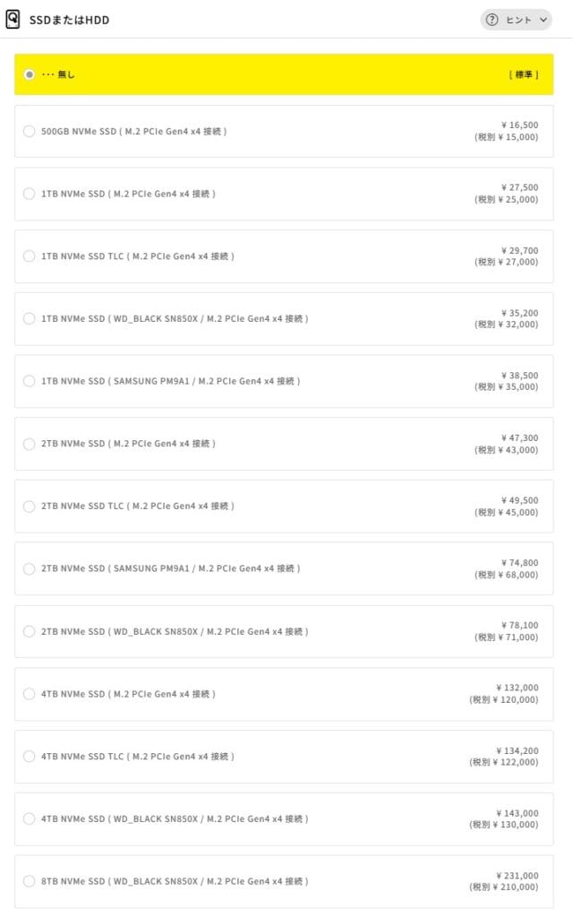Viewport: 573px width, 918px height.
Task: Choose 4TB NVMe SSD at ¥132,000
Action: click(30, 694)
